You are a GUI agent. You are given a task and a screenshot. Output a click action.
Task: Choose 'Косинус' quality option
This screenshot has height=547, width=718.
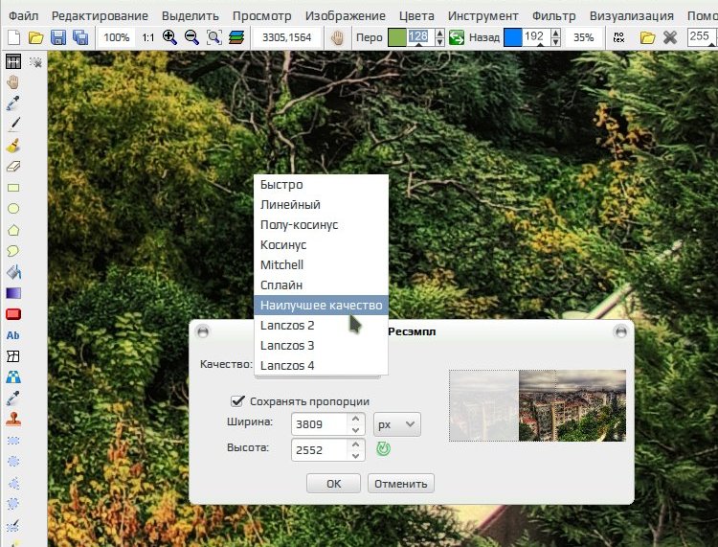321,245
